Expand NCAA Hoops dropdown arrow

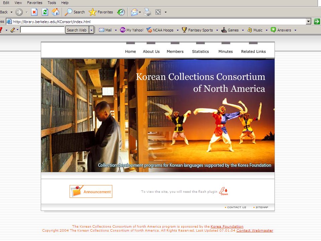178,30
